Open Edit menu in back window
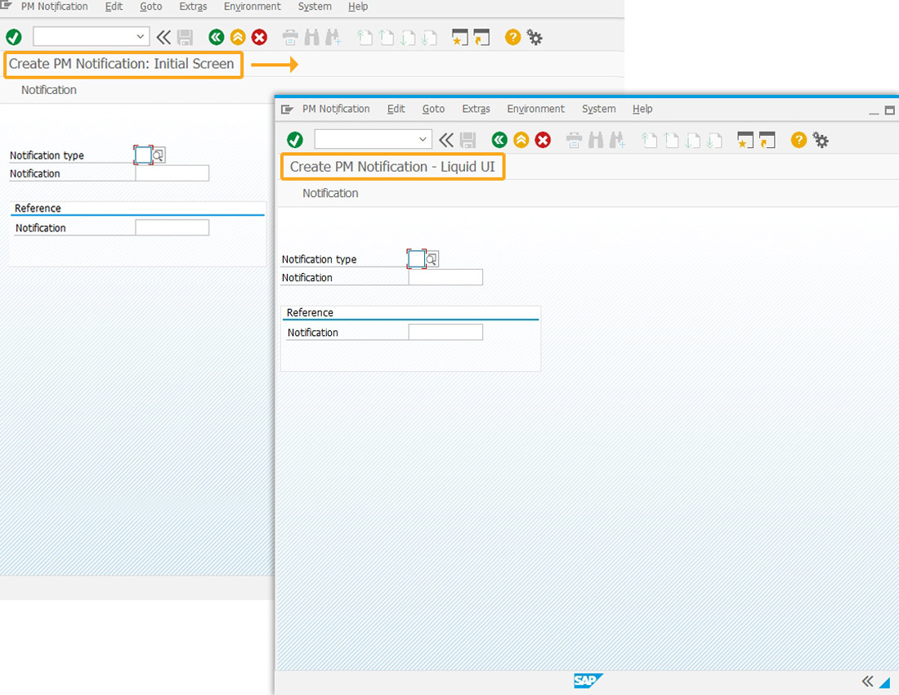This screenshot has height=695, width=899. pyautogui.click(x=114, y=7)
